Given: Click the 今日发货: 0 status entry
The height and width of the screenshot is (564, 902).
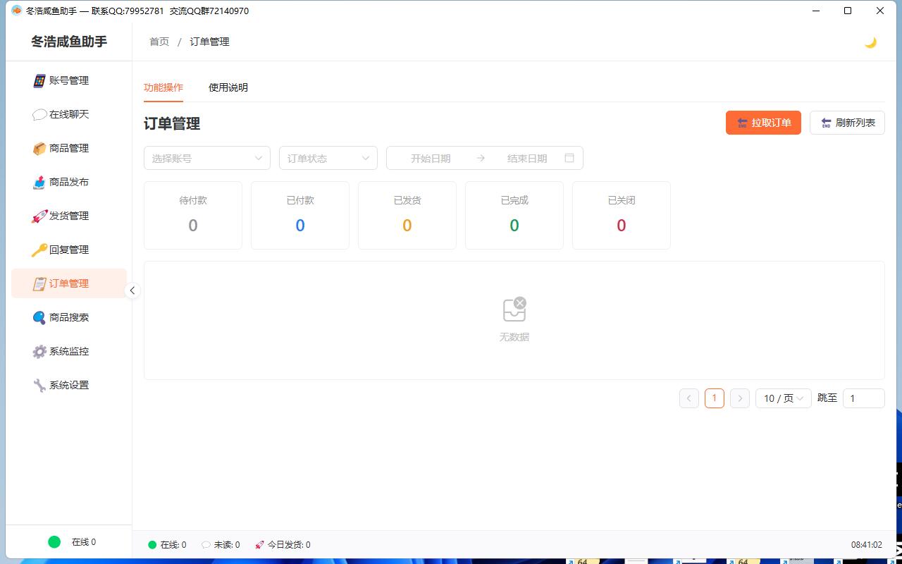Looking at the screenshot, I should coord(283,545).
